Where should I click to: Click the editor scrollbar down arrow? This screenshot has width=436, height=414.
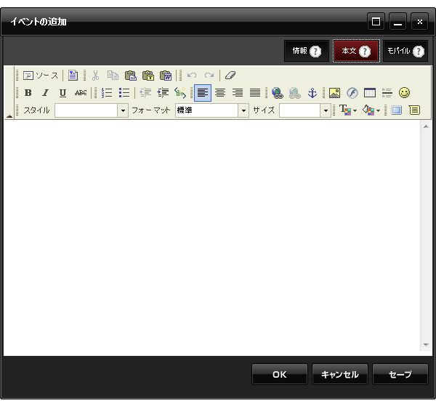426,345
